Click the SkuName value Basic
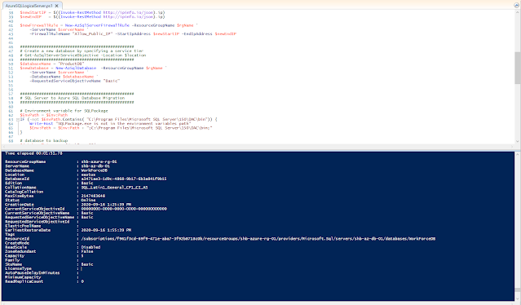521x305 pixels. tap(87, 264)
